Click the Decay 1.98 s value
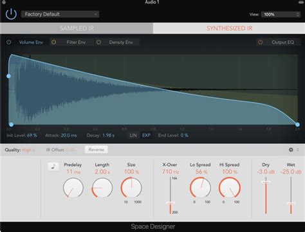This screenshot has width=305, height=232. [x=108, y=136]
